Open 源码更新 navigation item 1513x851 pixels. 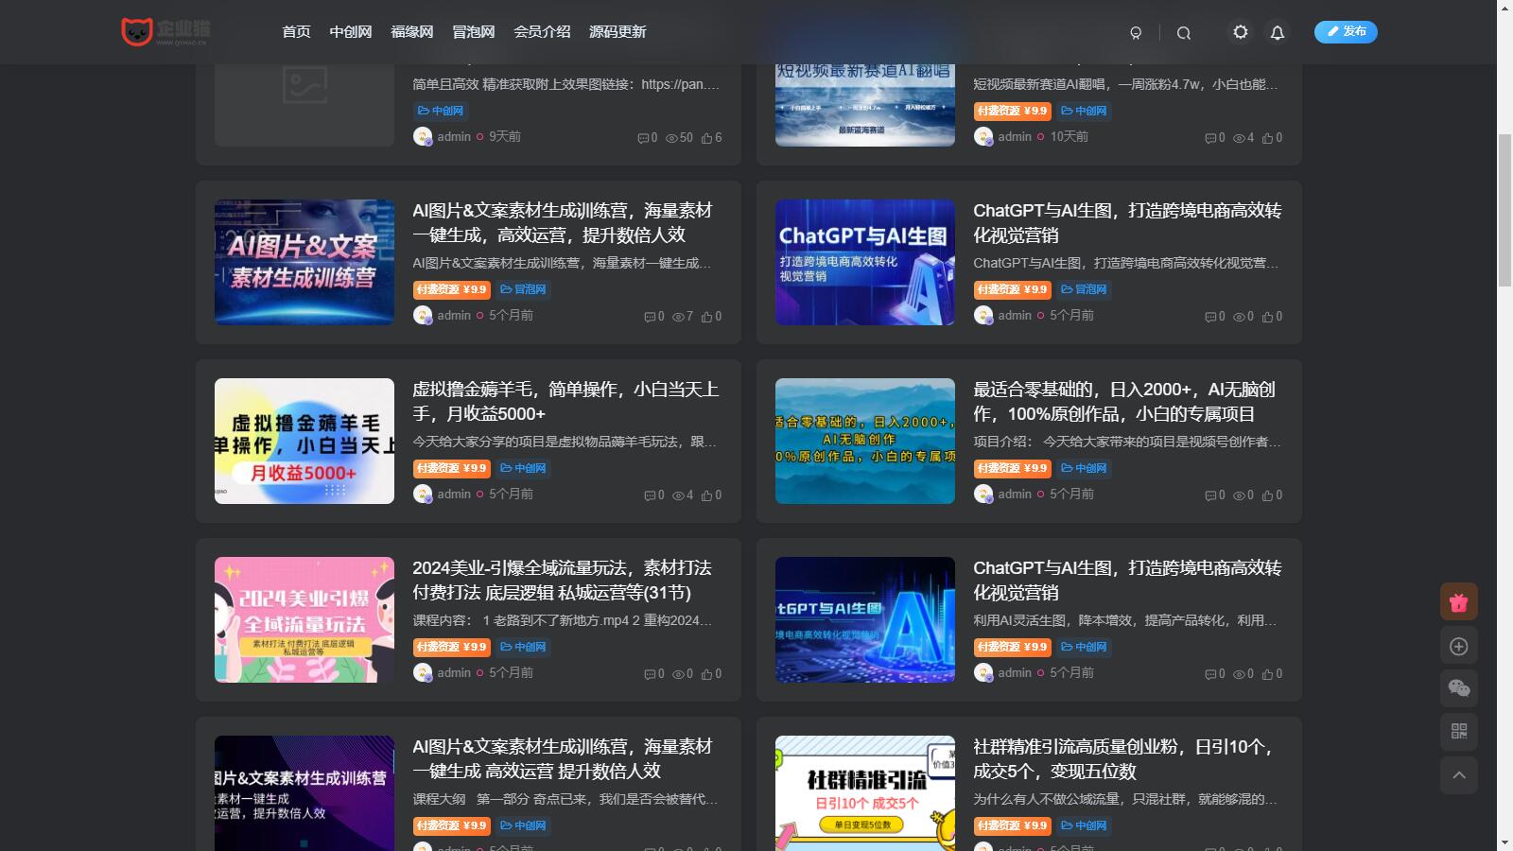[617, 32]
